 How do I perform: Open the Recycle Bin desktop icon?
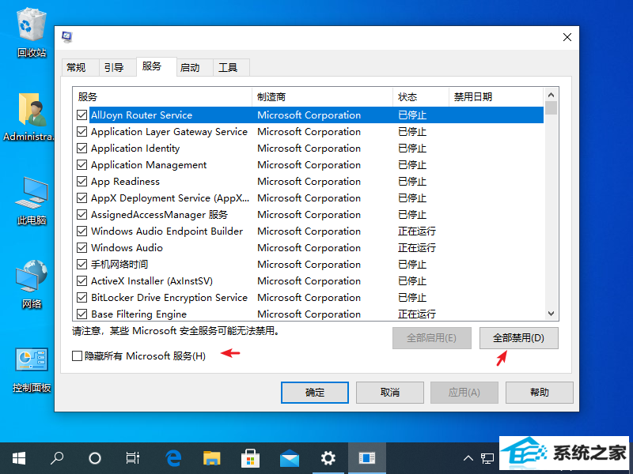32,32
